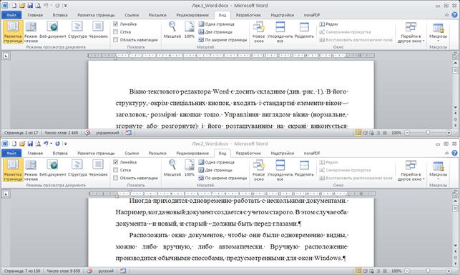Toggle the Линейка checkbox in the Лек.2_Word window
The image size is (460, 275).
[x=116, y=162]
